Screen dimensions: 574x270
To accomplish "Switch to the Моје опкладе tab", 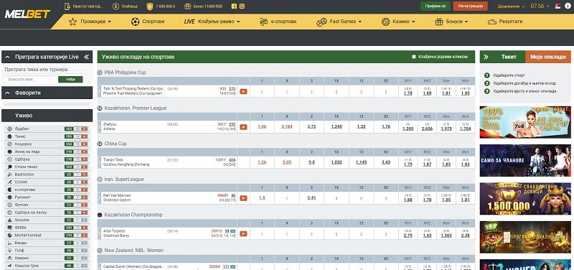I will click(x=548, y=57).
